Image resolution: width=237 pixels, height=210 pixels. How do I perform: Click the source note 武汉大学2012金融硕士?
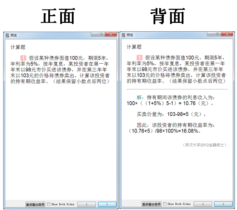click(205, 145)
